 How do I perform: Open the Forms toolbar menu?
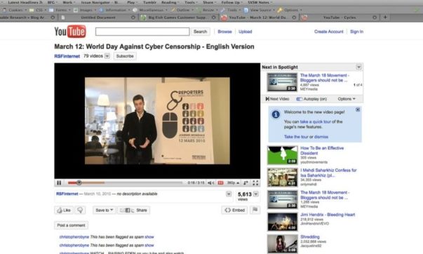(x=60, y=10)
